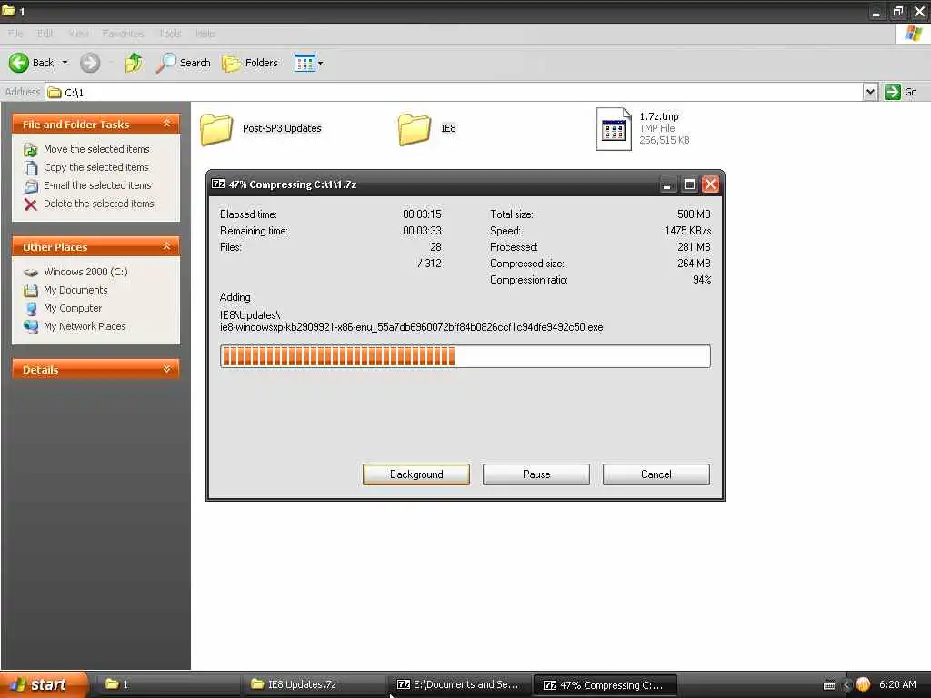Open the Back history dropdown arrow
This screenshot has height=698, width=931.
[65, 63]
